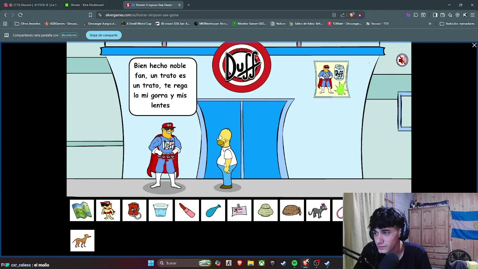This screenshot has width=478, height=269.
Task: Open a new browser tab
Action: [189, 5]
